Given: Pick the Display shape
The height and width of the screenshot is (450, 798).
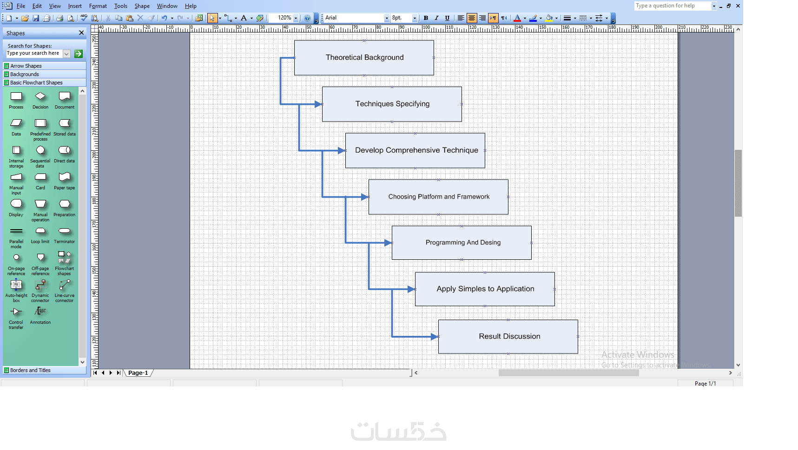Looking at the screenshot, I should pos(16,204).
